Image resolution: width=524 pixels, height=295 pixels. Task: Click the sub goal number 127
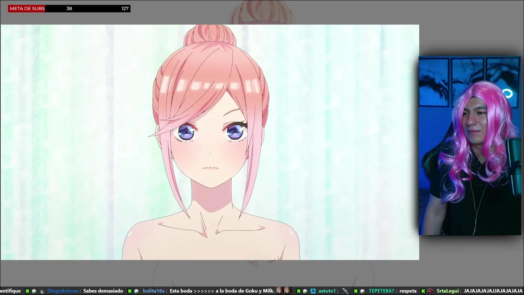point(125,8)
